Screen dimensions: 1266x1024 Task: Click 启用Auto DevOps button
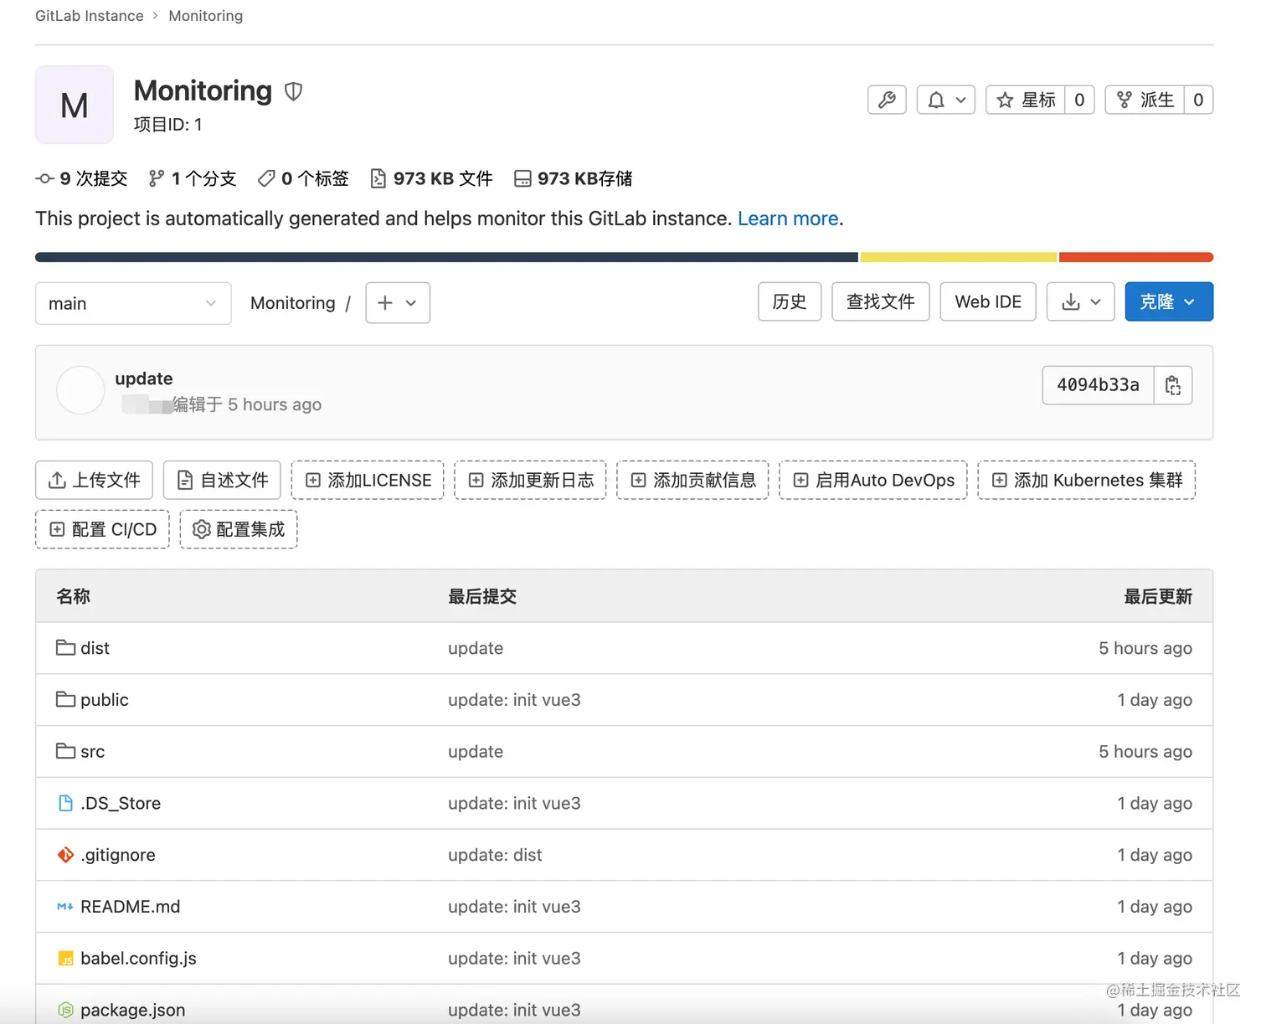[x=873, y=480]
